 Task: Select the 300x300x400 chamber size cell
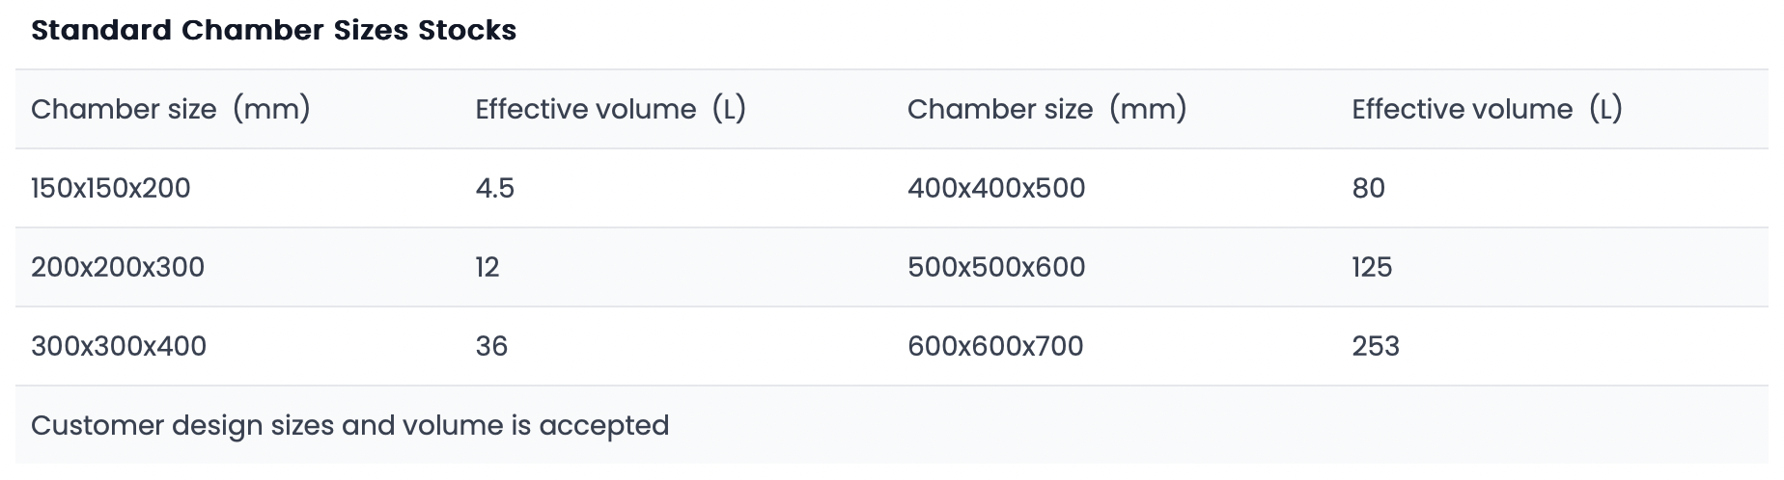pyautogui.click(x=119, y=346)
